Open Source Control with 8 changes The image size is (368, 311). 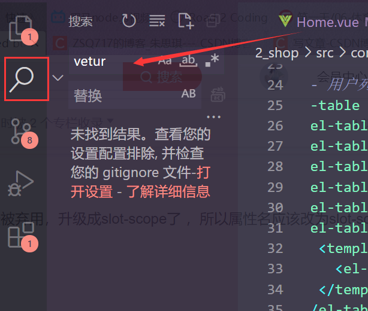pyautogui.click(x=21, y=131)
